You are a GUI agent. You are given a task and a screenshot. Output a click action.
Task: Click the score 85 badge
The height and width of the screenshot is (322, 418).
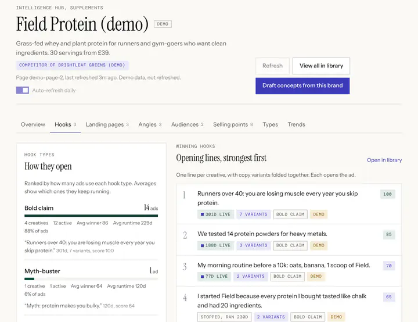[388, 234]
